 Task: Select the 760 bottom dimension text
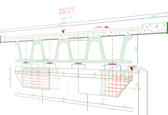(64, 101)
